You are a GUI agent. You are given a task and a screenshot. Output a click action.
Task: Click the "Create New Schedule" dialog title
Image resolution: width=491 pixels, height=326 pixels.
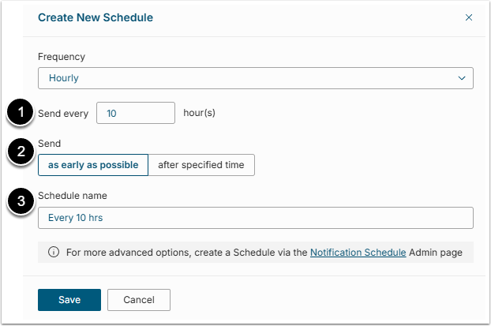click(x=96, y=17)
